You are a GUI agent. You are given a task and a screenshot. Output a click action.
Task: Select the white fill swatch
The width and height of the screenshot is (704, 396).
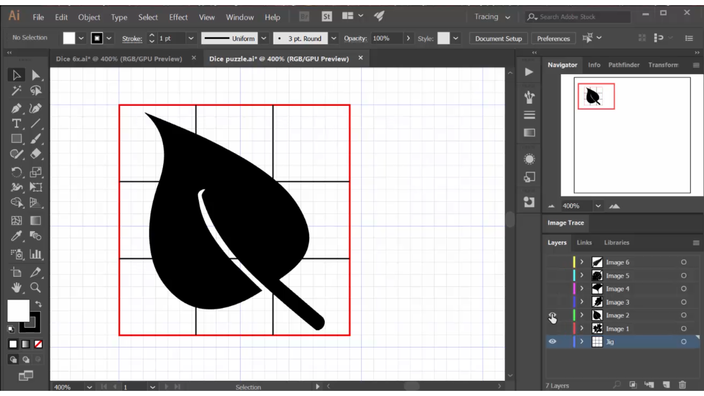click(18, 310)
